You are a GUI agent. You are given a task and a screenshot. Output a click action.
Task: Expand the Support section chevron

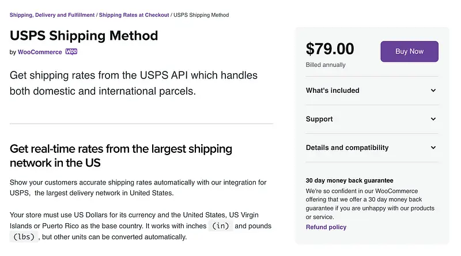(433, 119)
